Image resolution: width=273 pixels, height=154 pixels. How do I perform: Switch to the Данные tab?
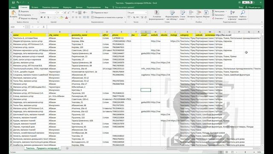(x=79, y=7)
